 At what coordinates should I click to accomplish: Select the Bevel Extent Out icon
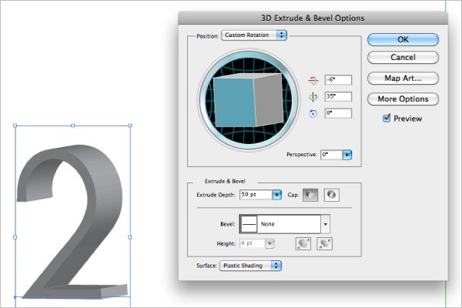pos(303,244)
